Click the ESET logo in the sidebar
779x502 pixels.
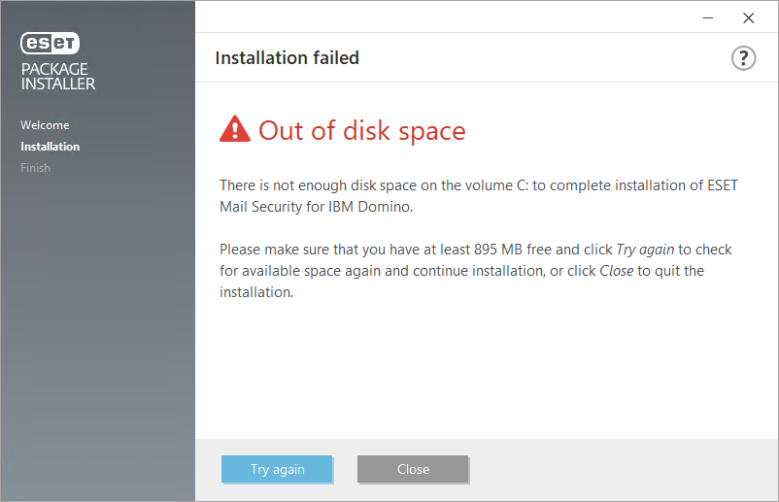tap(50, 43)
